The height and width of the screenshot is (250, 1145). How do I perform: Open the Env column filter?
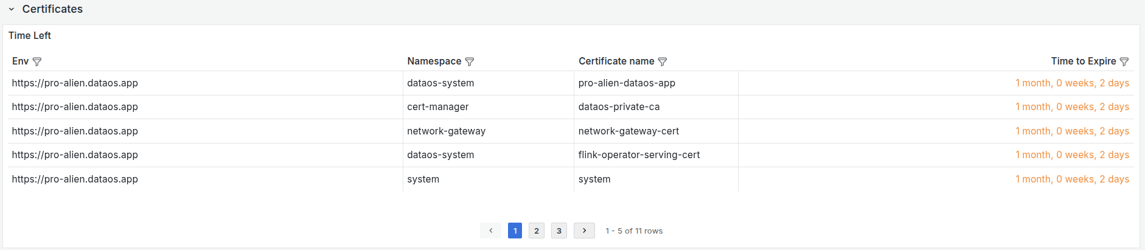(37, 61)
